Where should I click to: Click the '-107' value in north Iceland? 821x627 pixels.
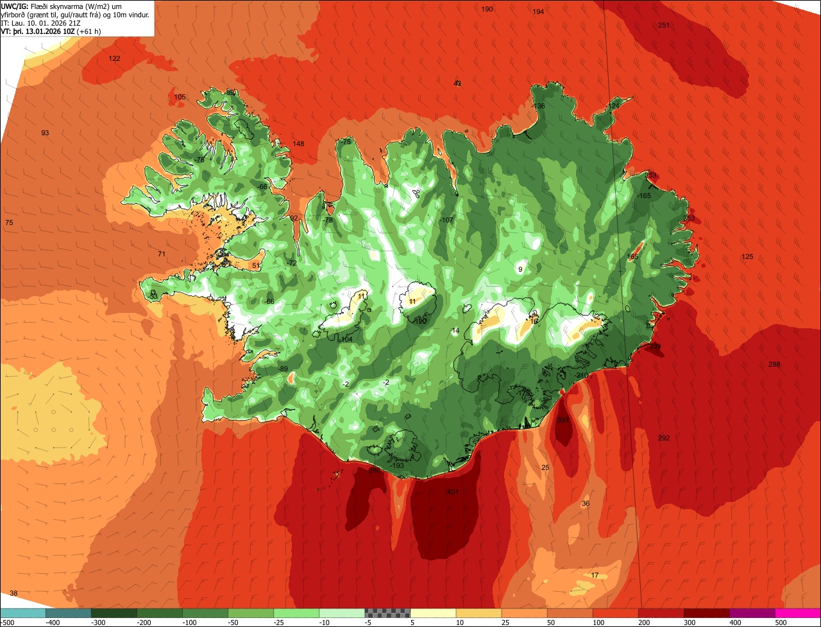coord(446,220)
